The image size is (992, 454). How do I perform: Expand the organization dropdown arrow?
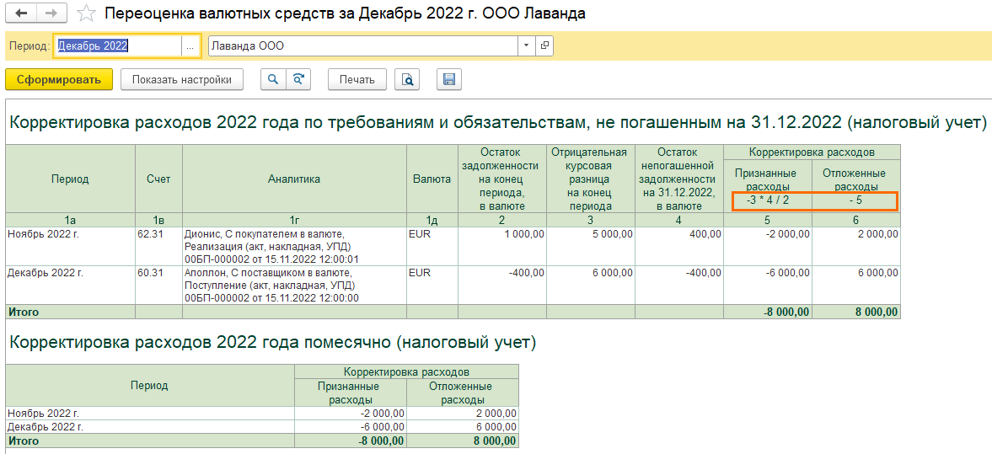(527, 46)
